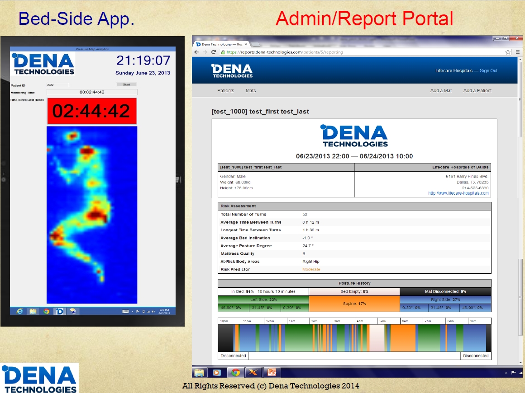The image size is (525, 393).
Task: Click the Action Center flag in the bed-side tray
Action: [x=138, y=311]
